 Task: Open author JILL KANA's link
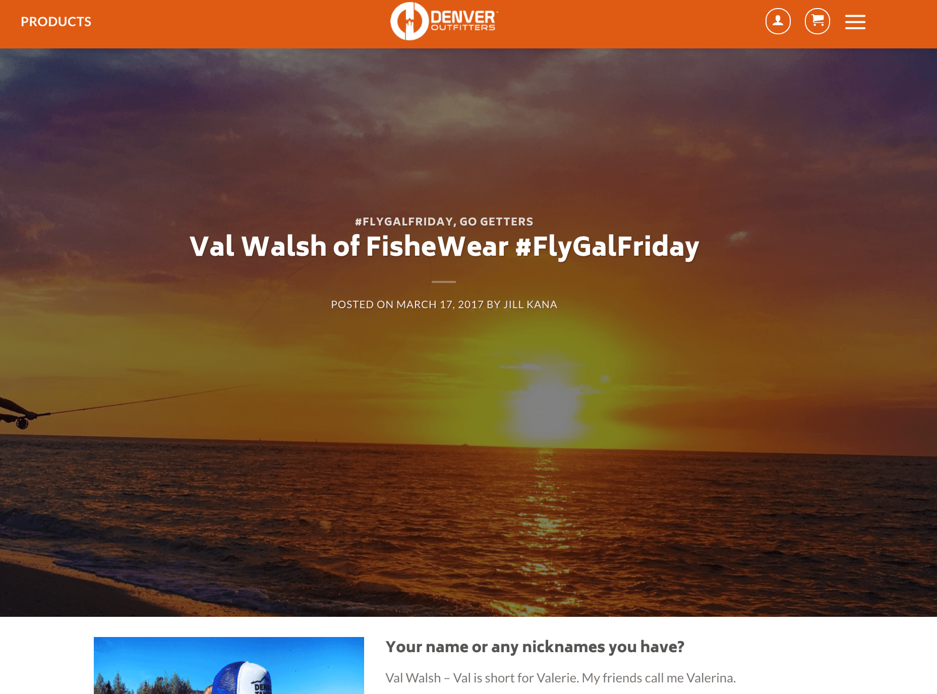(530, 305)
